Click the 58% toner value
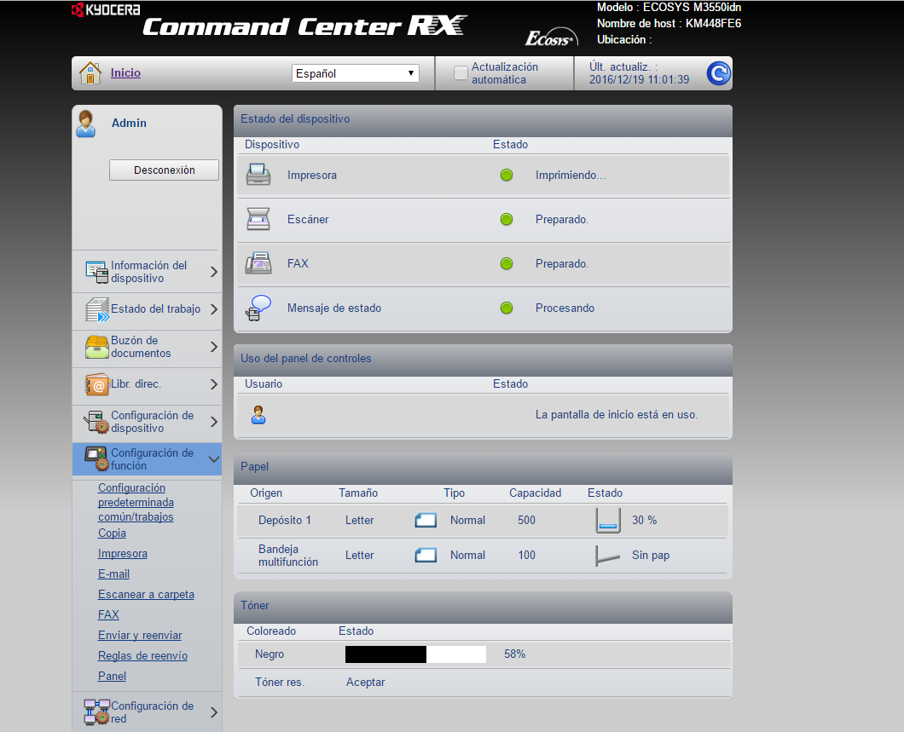 pos(515,654)
